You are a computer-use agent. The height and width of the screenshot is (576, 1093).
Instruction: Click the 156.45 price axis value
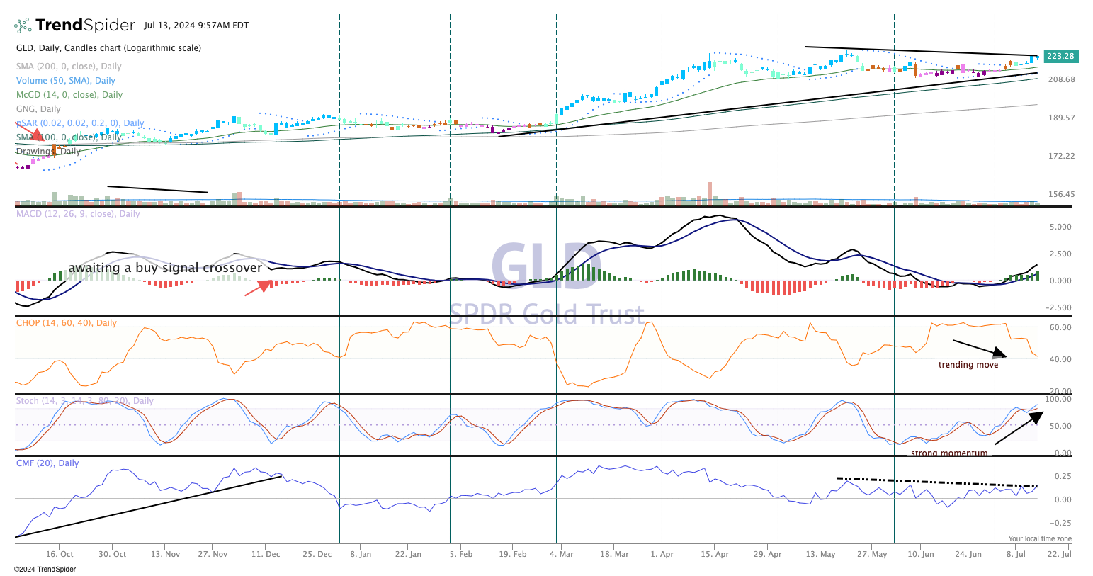pos(1061,194)
